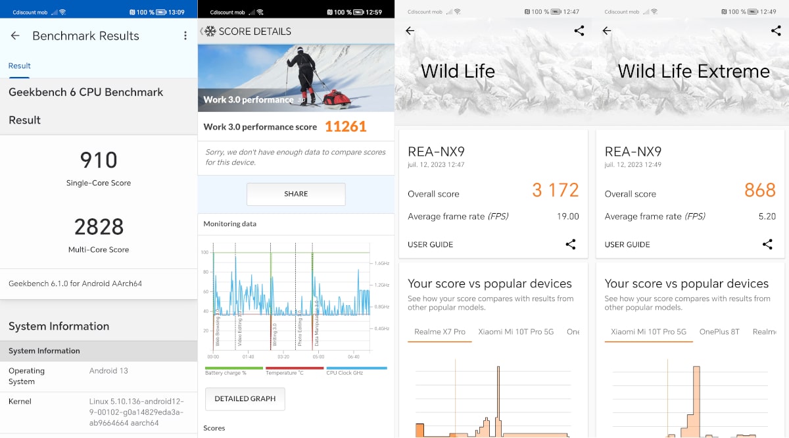This screenshot has width=789, height=438.
Task: Tap top share icon on Wild Life screen
Action: pyautogui.click(x=579, y=31)
